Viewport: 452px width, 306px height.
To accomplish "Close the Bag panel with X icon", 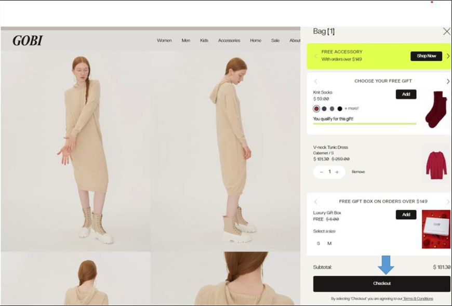I will tap(446, 31).
